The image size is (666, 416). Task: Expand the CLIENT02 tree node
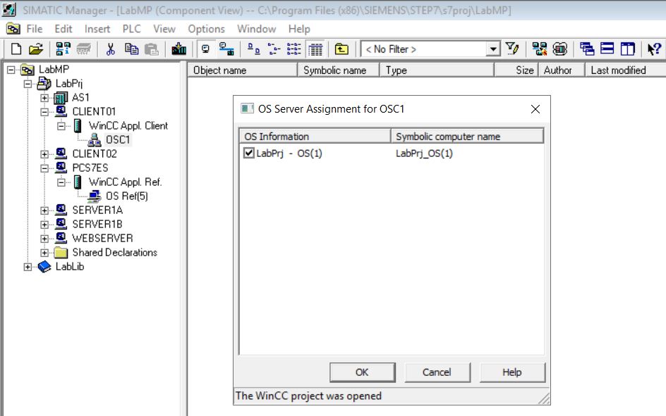click(x=44, y=154)
